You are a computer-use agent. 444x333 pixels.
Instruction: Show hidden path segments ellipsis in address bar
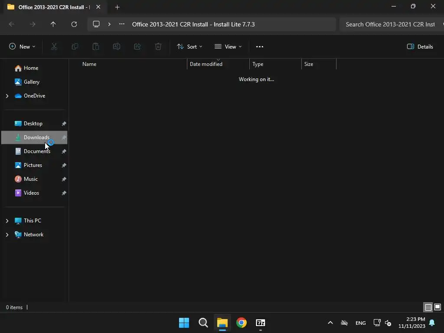click(x=122, y=24)
